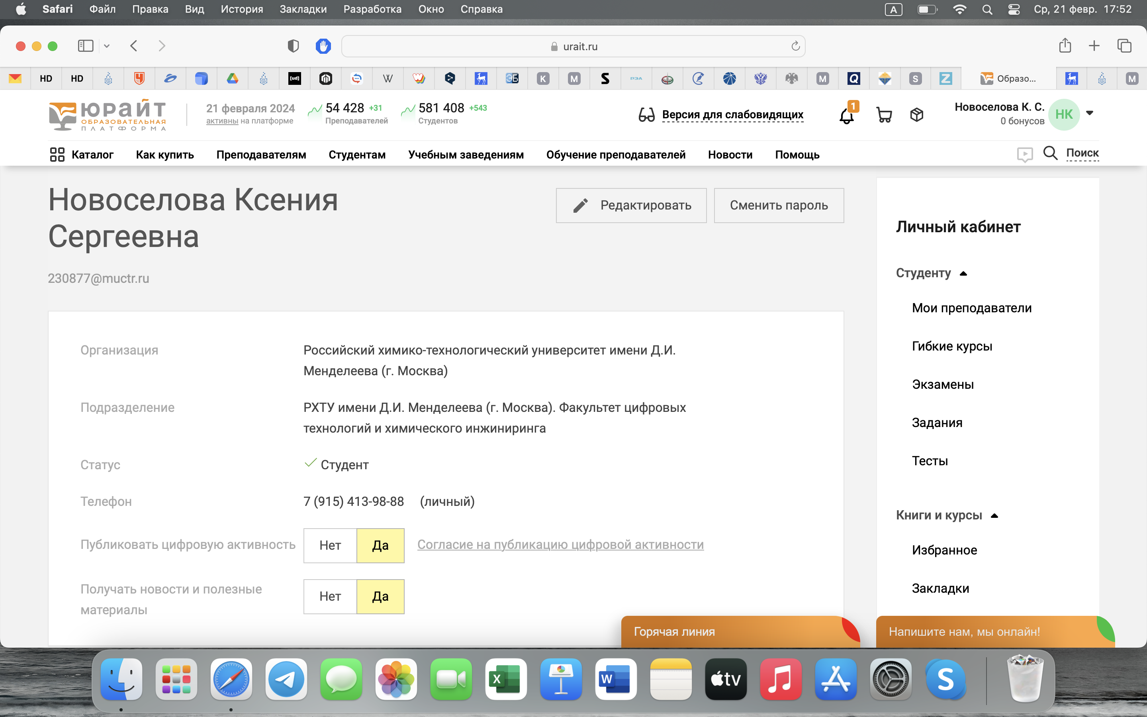Click the Редактировать button

pyautogui.click(x=631, y=205)
